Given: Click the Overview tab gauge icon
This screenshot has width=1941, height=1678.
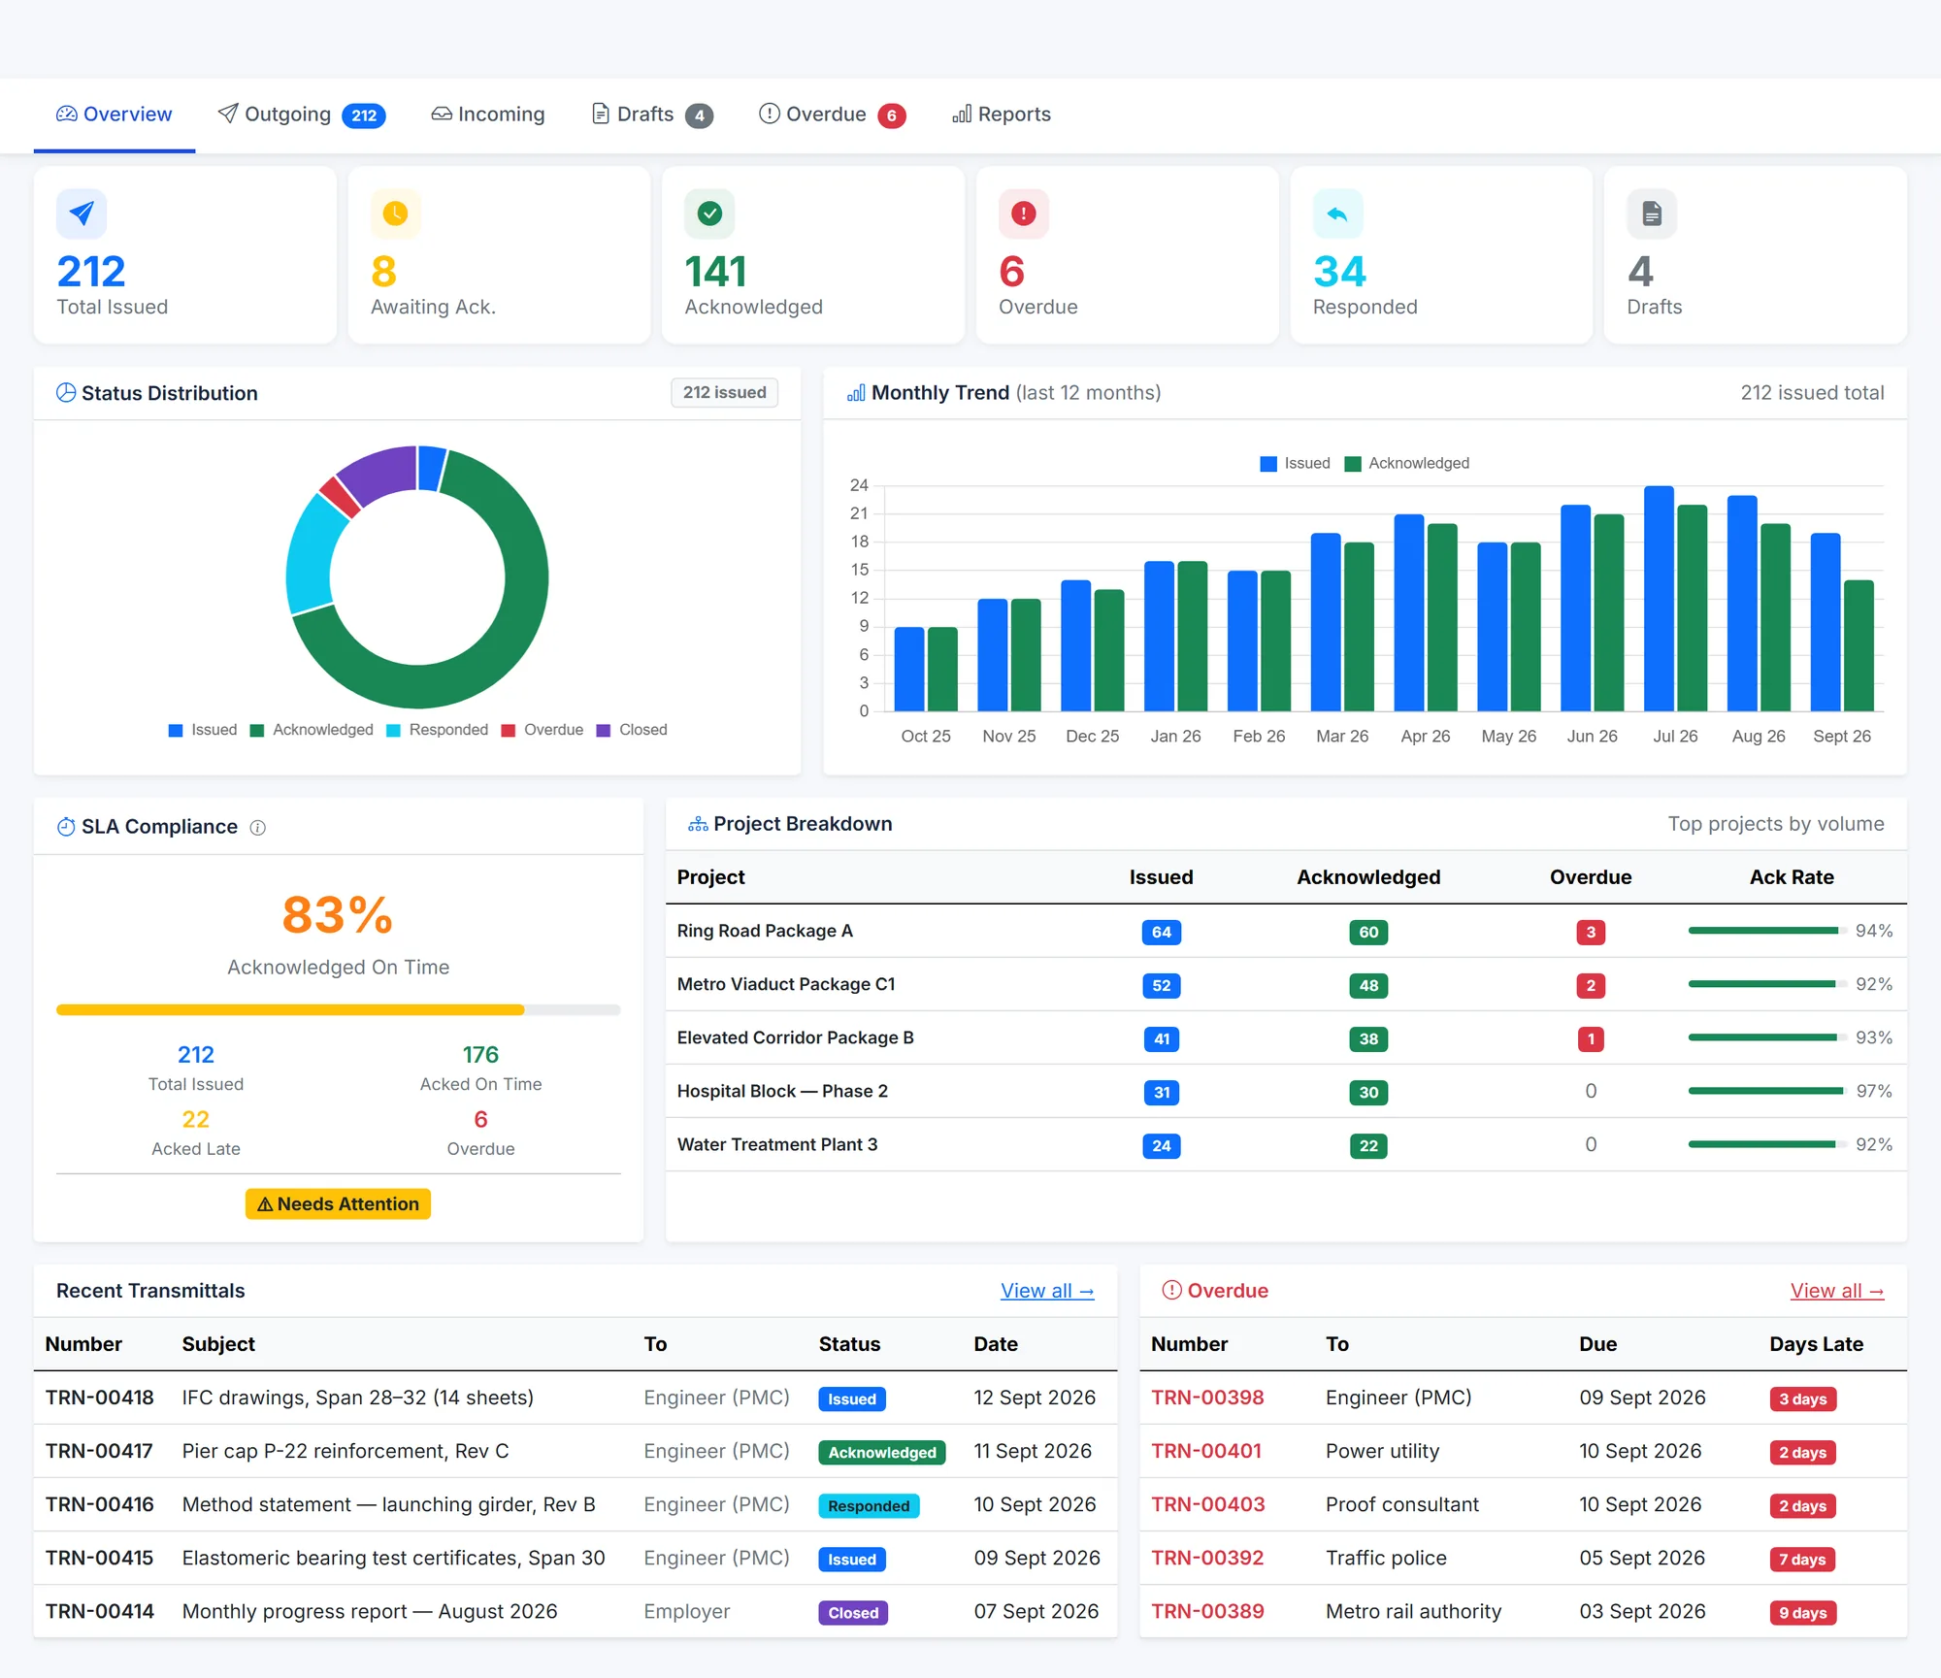Looking at the screenshot, I should pos(67,114).
